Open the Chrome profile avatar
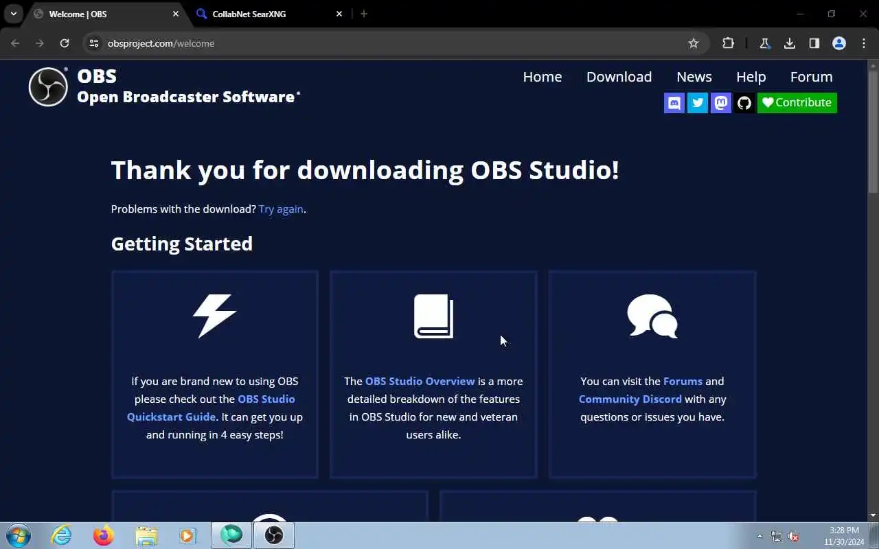 click(839, 43)
